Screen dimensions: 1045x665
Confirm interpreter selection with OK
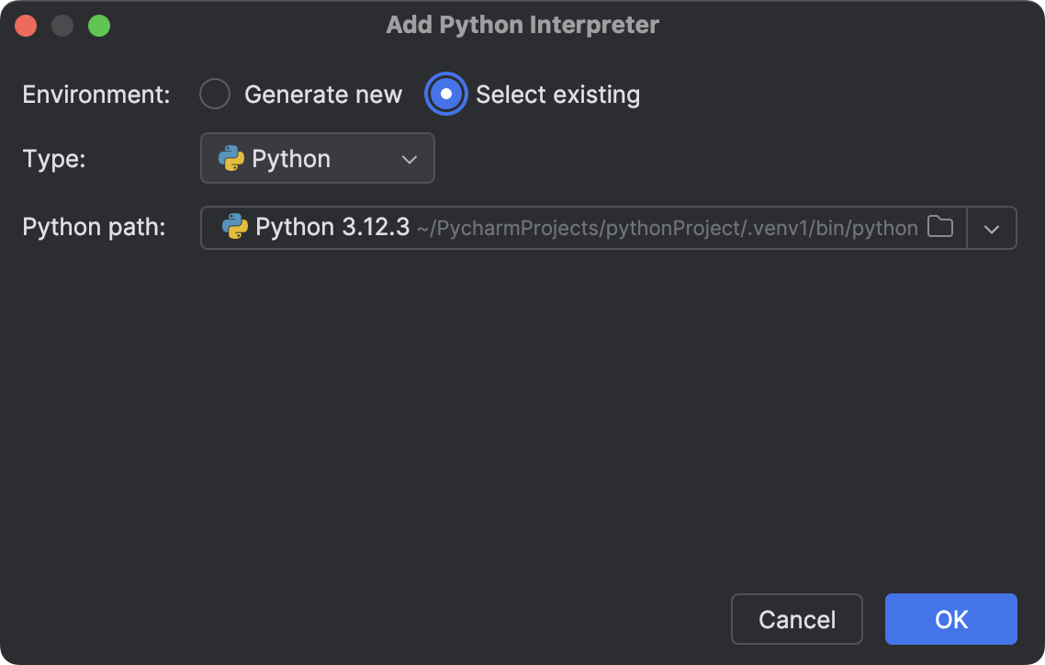[x=950, y=619]
